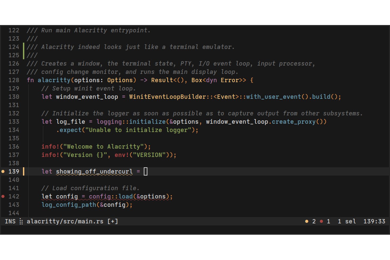Click the comment 'Setup winit event loop.'
This screenshot has width=390, height=260.
click(89, 89)
